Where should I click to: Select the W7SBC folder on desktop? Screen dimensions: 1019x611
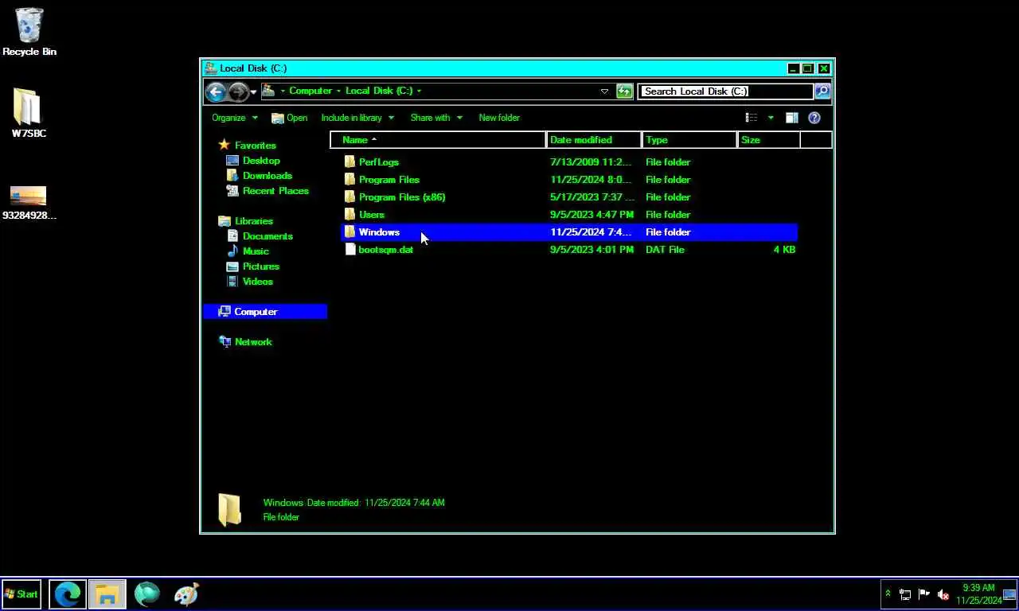coord(29,113)
